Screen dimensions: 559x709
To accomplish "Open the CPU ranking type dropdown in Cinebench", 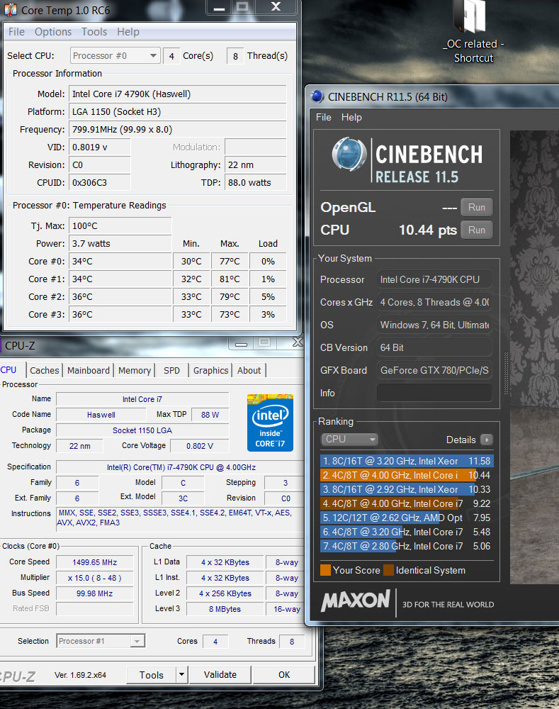I will click(349, 439).
